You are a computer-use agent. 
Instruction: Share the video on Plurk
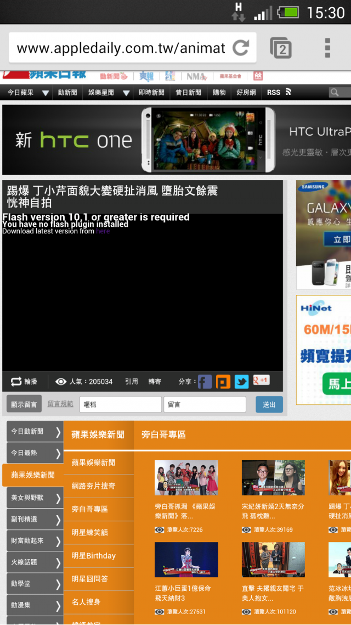[x=223, y=382]
